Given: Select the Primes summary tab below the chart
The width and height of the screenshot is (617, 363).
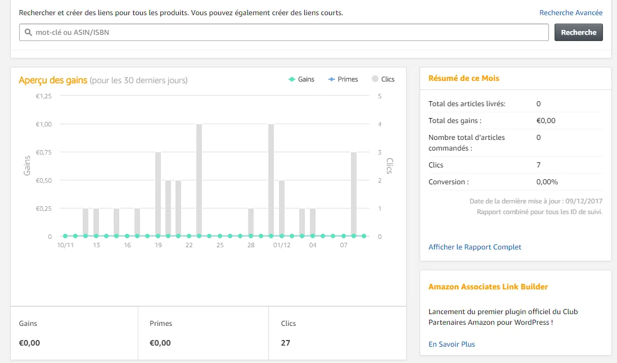Looking at the screenshot, I should 203,333.
